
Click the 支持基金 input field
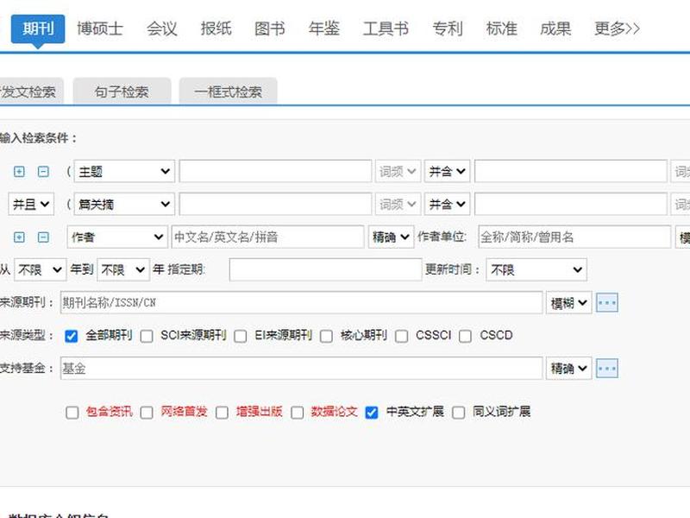[301, 369]
